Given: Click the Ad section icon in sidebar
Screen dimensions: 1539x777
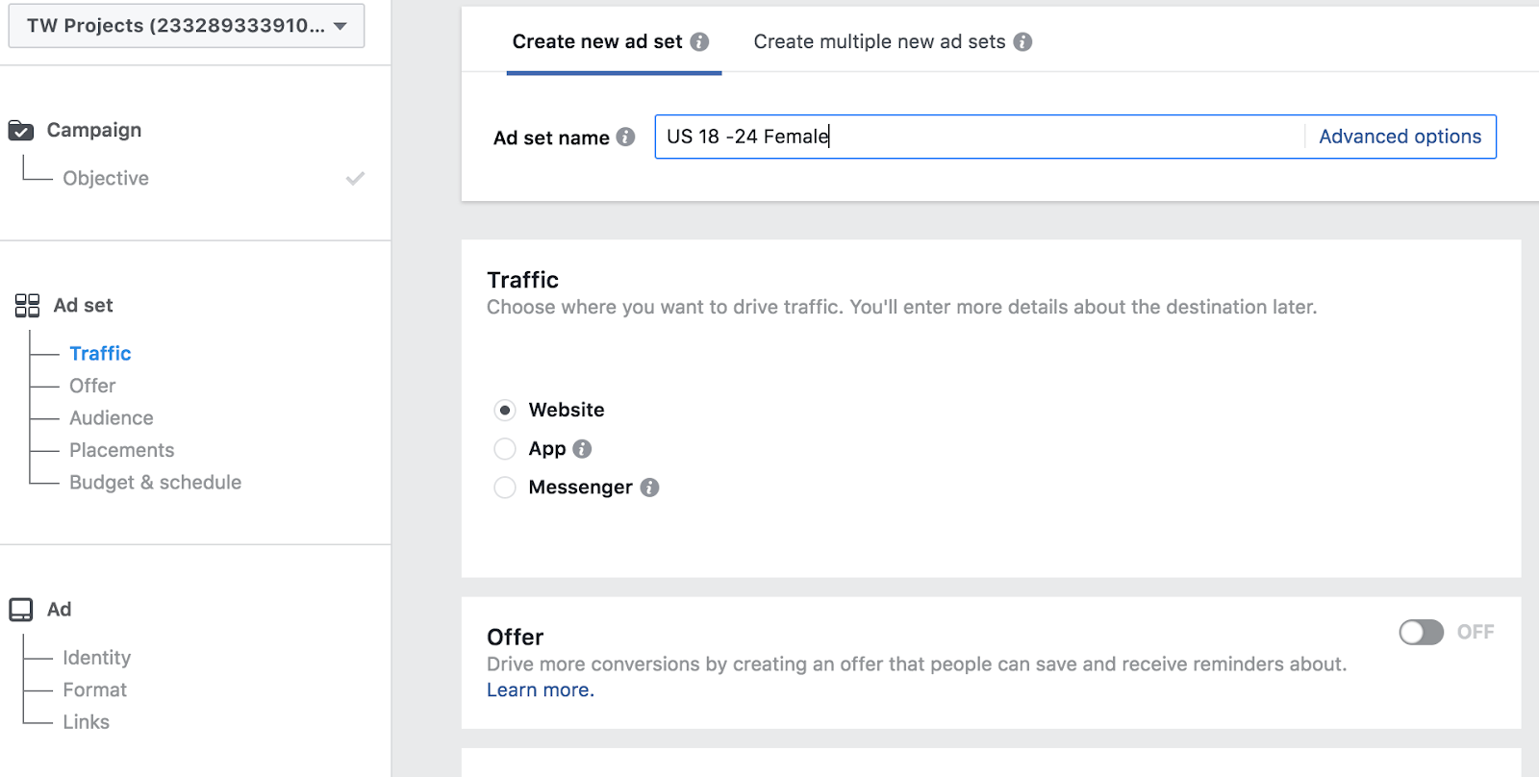Looking at the screenshot, I should pos(21,610).
